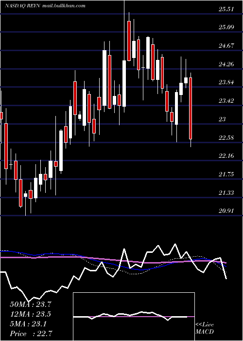Click the 21.75 price axis label
243x341 pixels.
pos(226,174)
